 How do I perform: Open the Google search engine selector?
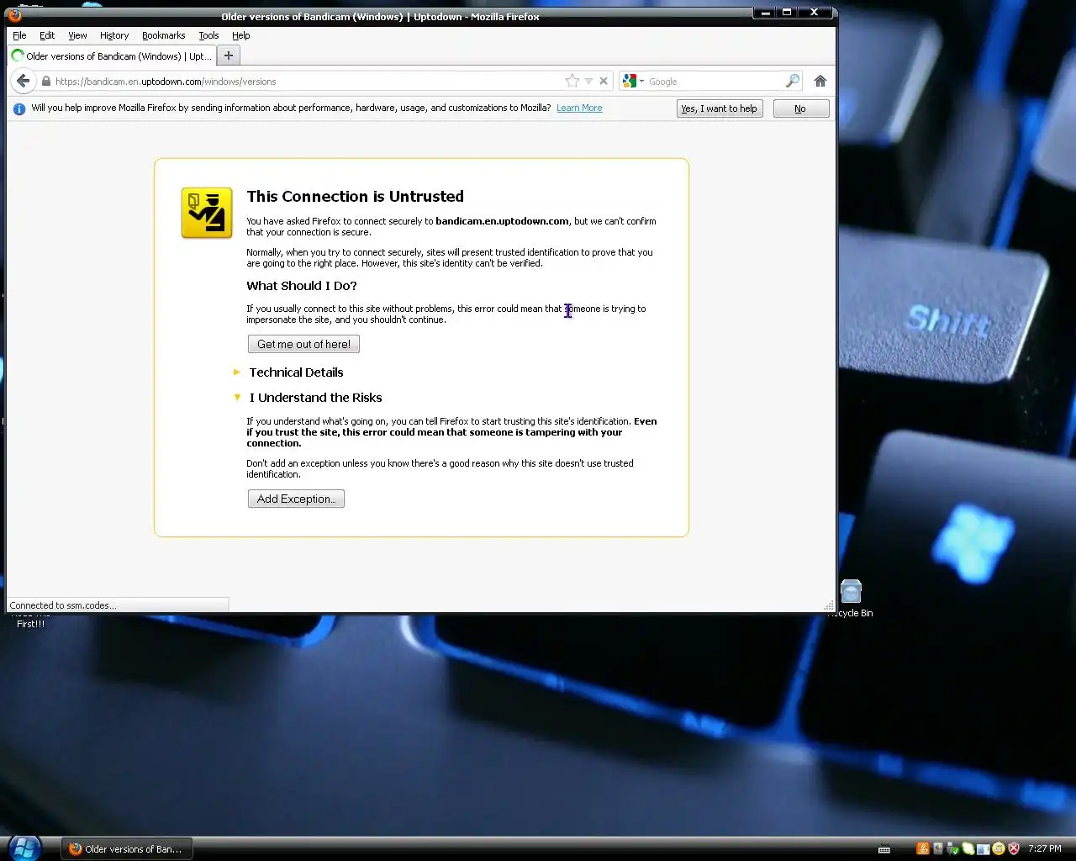633,82
